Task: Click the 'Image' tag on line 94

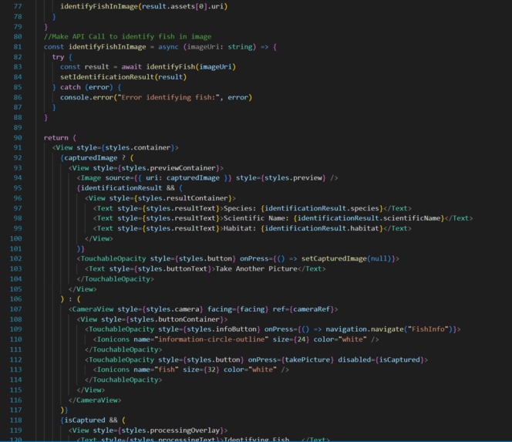Action: [x=91, y=178]
